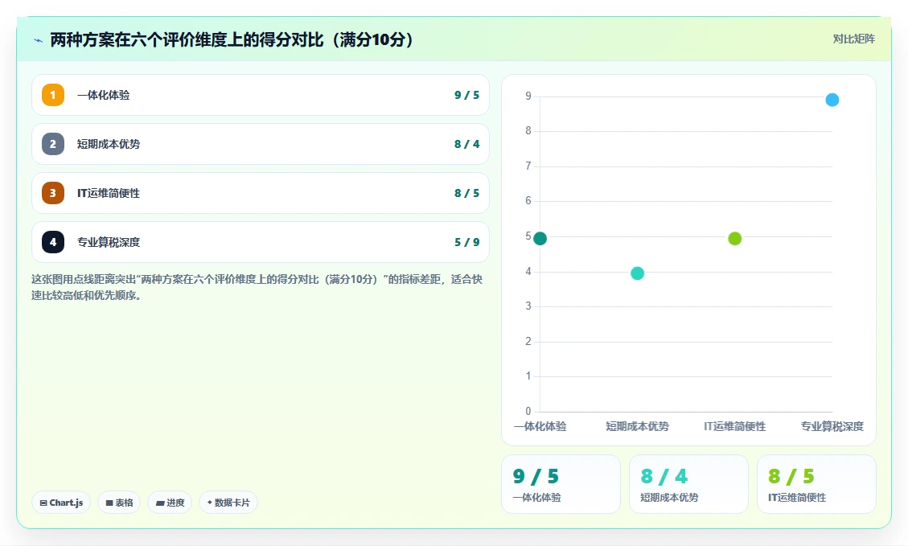Select the 专业算税深度 list row
Image resolution: width=908 pixels, height=546 pixels.
(261, 242)
